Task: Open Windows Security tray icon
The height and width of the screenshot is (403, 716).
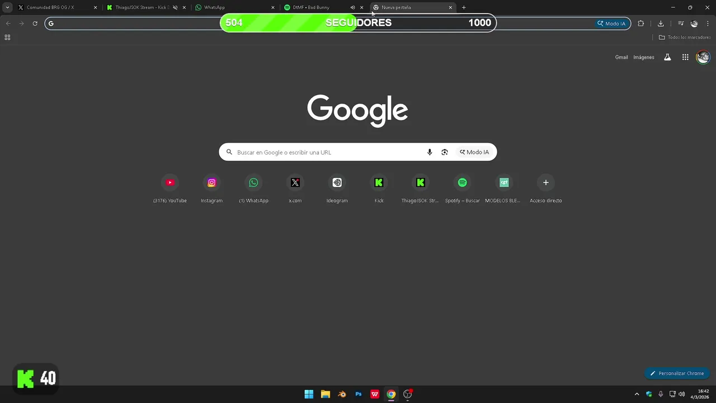Action: pos(649,394)
